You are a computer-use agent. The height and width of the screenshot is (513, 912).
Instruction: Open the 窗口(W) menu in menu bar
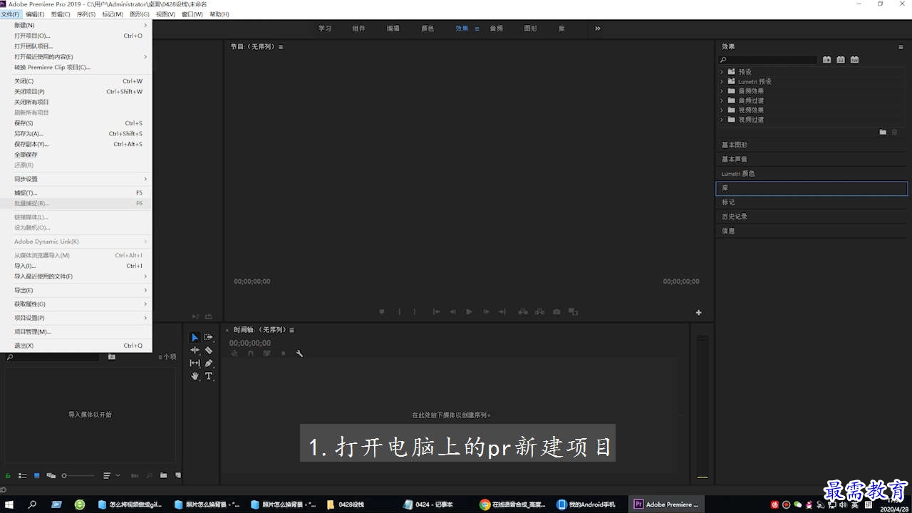[x=192, y=14]
